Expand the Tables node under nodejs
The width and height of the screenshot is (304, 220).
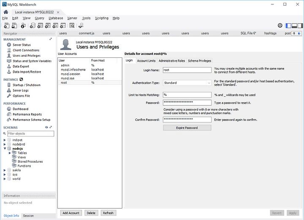10,153
